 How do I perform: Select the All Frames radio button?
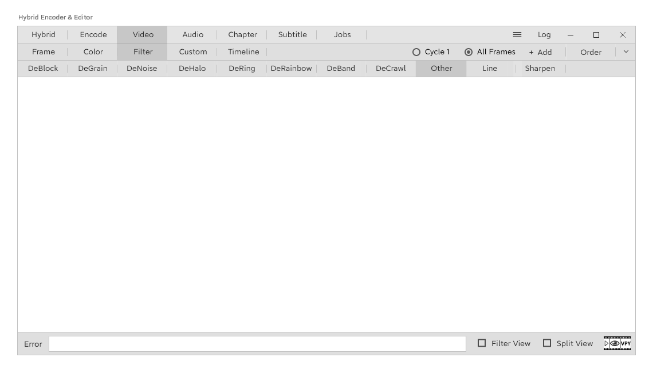click(x=469, y=52)
